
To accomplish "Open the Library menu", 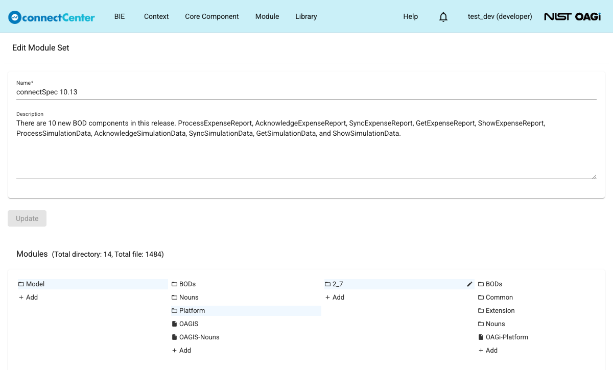I will [x=306, y=16].
